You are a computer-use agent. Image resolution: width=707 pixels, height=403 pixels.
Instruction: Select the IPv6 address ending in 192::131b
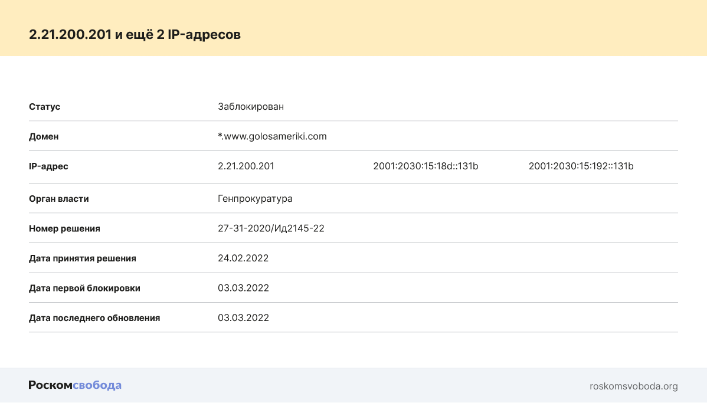pyautogui.click(x=581, y=166)
